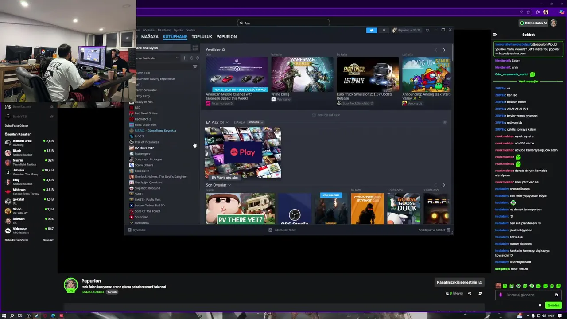Click the Copilot icon in browser toolbar
The width and height of the screenshot is (567, 319).
click(562, 12)
